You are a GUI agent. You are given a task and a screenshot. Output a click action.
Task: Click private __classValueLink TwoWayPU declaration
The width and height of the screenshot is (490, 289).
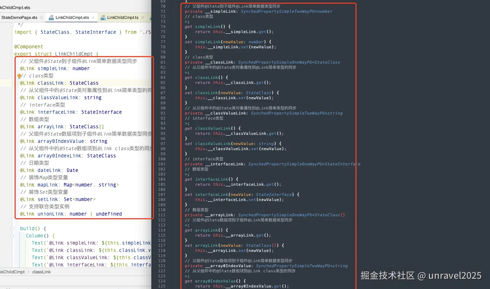click(264, 113)
